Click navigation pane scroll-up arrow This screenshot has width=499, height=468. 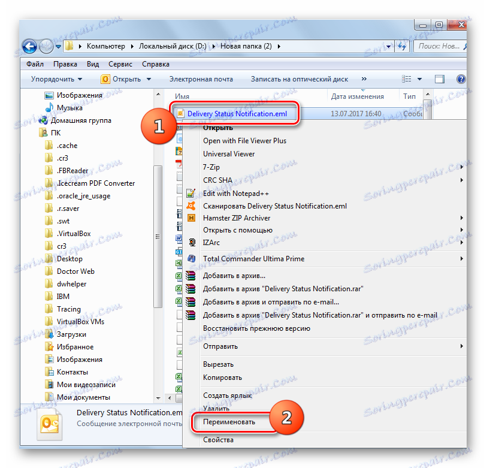pyautogui.click(x=158, y=94)
